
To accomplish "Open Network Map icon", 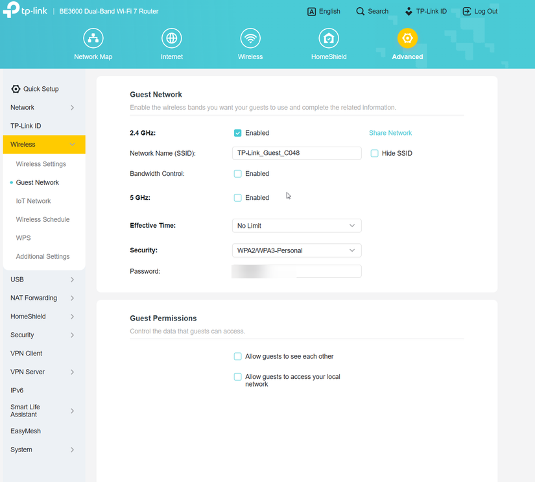I will tap(93, 38).
